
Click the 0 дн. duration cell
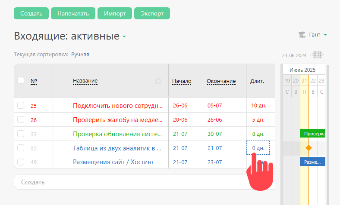[x=258, y=148]
